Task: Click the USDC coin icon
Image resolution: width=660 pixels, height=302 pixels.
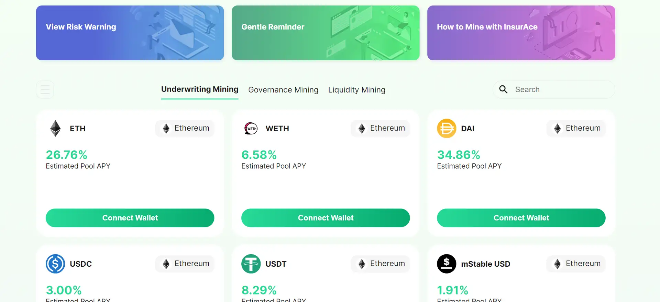Action: (55, 264)
